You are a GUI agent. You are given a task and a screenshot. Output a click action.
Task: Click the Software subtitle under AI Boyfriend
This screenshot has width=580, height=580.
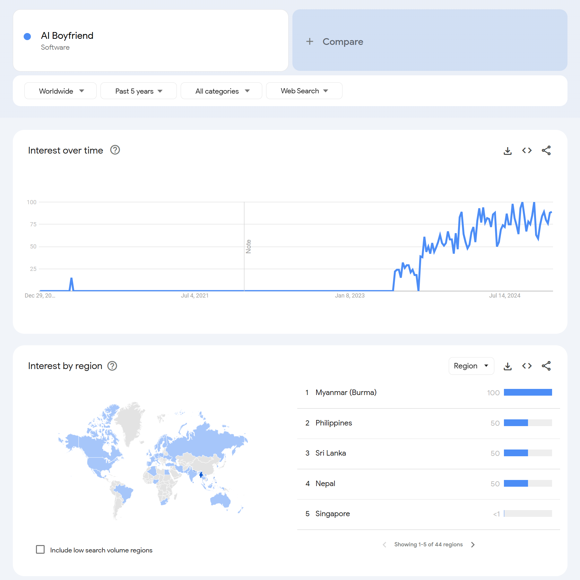[x=55, y=47]
